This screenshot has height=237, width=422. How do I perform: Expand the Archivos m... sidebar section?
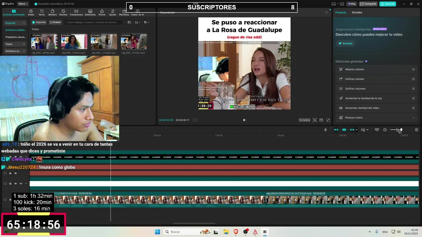(x=24, y=51)
